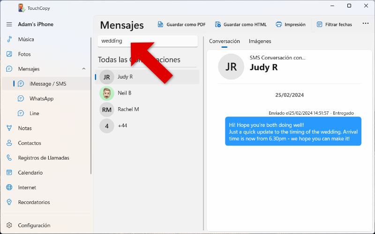Click the Line bubble icon
Screen dimensions: 375x234
[21, 113]
